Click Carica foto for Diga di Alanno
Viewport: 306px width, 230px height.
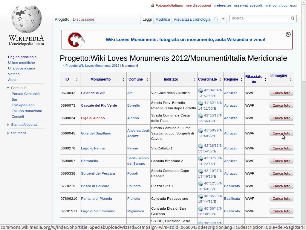pyautogui.click(x=281, y=118)
